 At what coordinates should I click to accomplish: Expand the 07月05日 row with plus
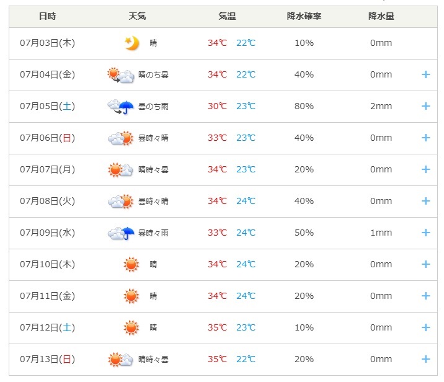[x=425, y=106]
